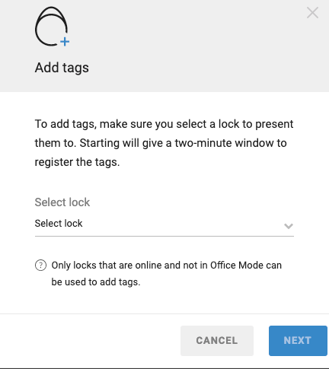Click them to. Starting will give line
Screen dimensions: 329x369
click(161, 143)
